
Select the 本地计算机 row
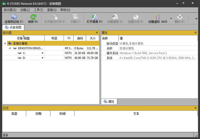click(53, 44)
